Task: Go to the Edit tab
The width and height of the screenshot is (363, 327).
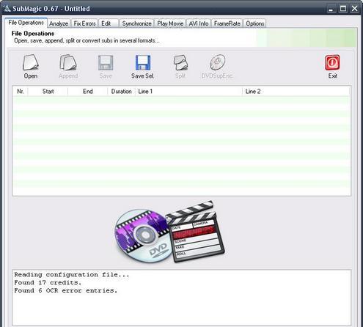Action: [109, 23]
